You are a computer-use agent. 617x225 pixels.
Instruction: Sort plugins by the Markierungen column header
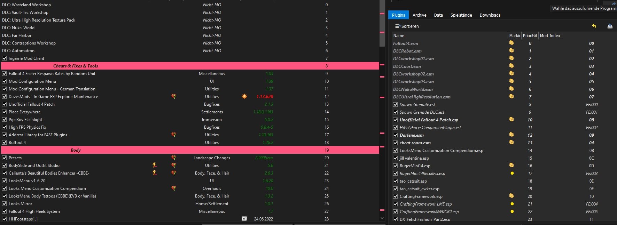coord(514,35)
